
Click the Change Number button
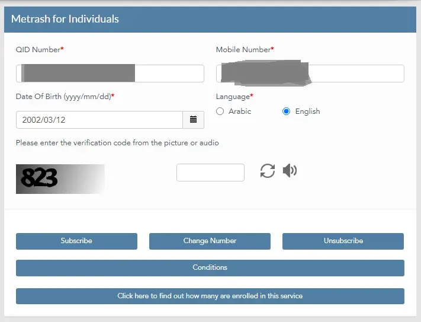(x=210, y=241)
